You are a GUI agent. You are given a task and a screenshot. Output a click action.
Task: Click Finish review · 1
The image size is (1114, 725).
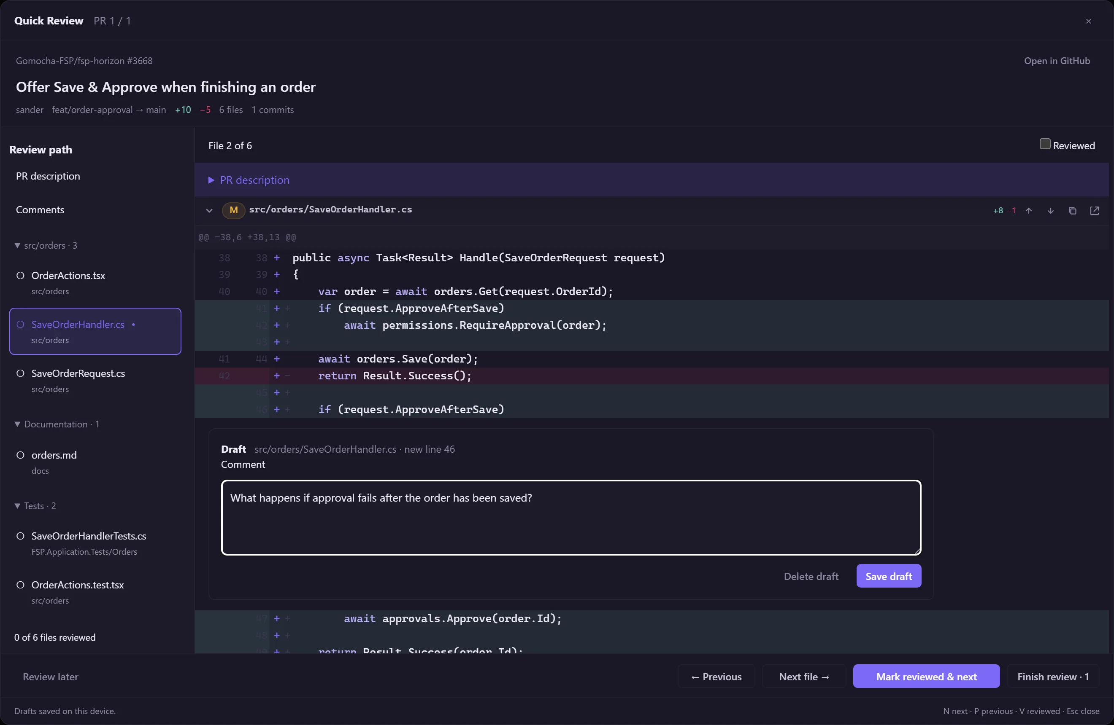pos(1053,677)
